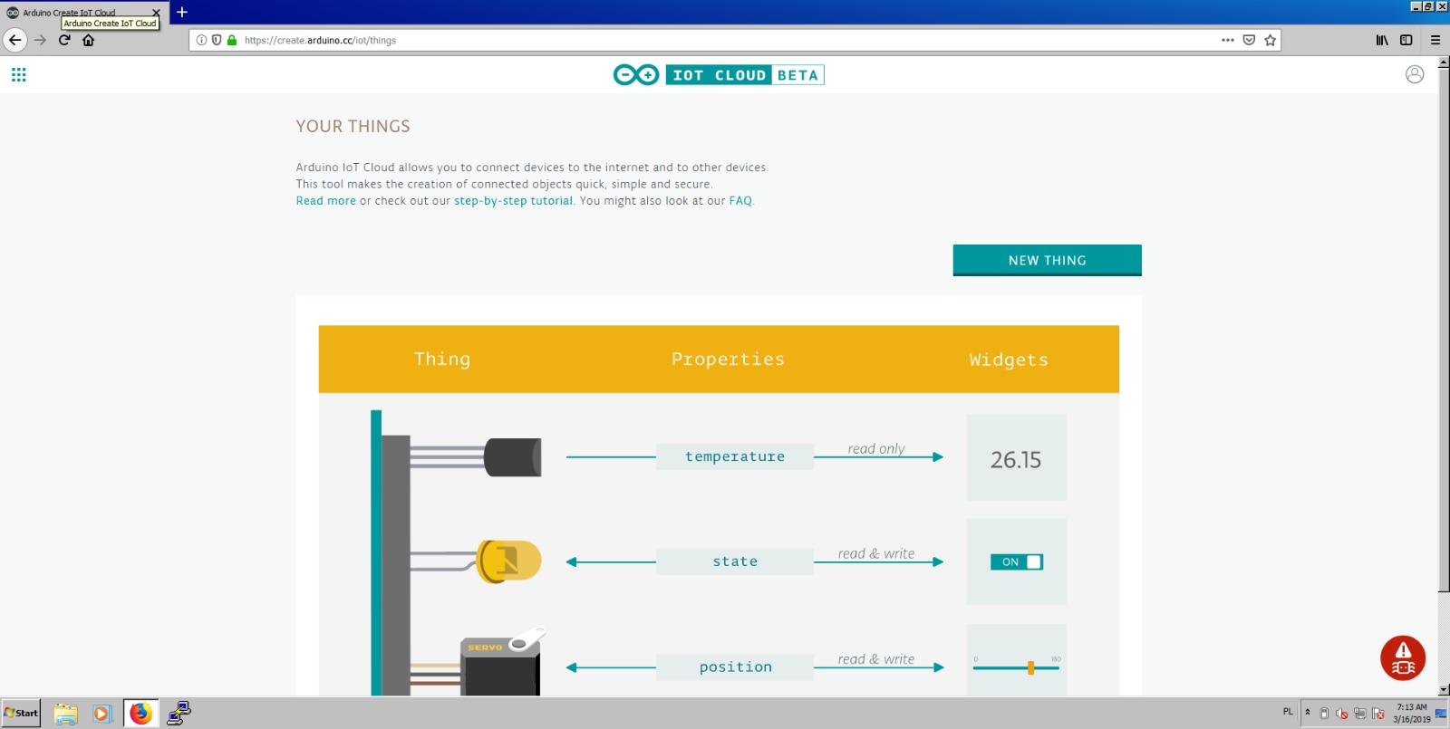Click the IOT CLOUD BETA label
The width and height of the screenshot is (1450, 729).
coord(745,75)
